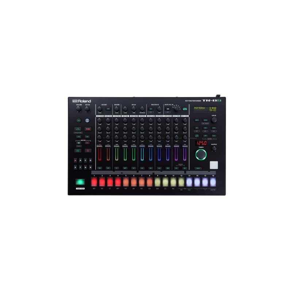Select the CH instrument button

[x=159, y=168]
